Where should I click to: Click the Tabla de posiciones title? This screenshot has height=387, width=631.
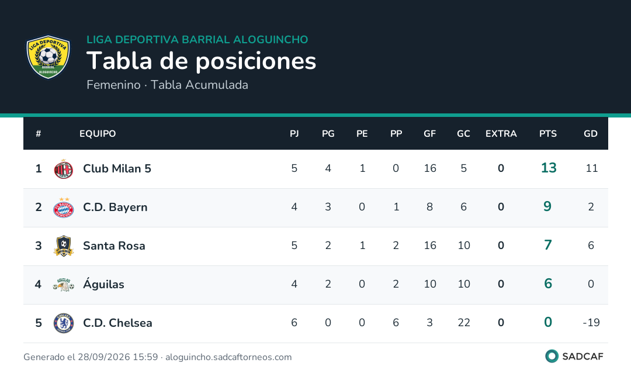tap(201, 61)
